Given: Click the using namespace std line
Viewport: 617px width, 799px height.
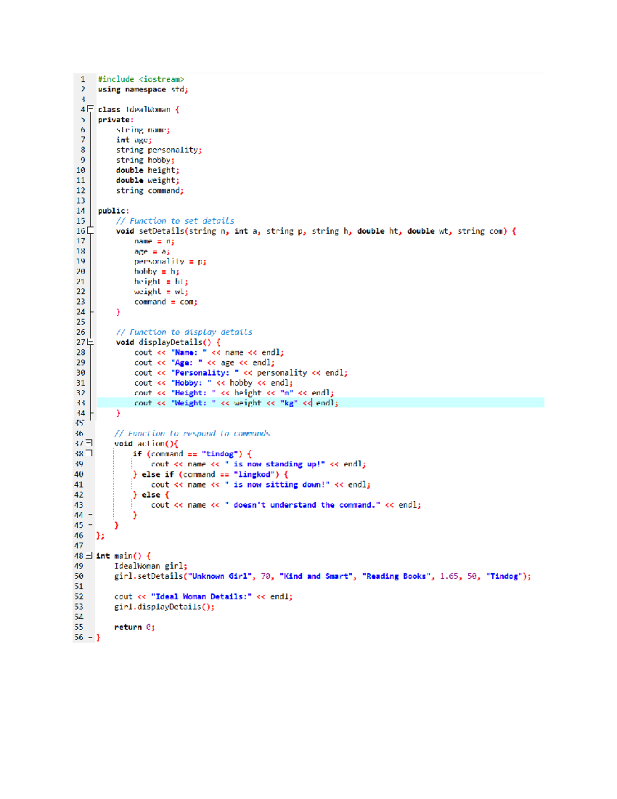Looking at the screenshot, I should pos(142,89).
